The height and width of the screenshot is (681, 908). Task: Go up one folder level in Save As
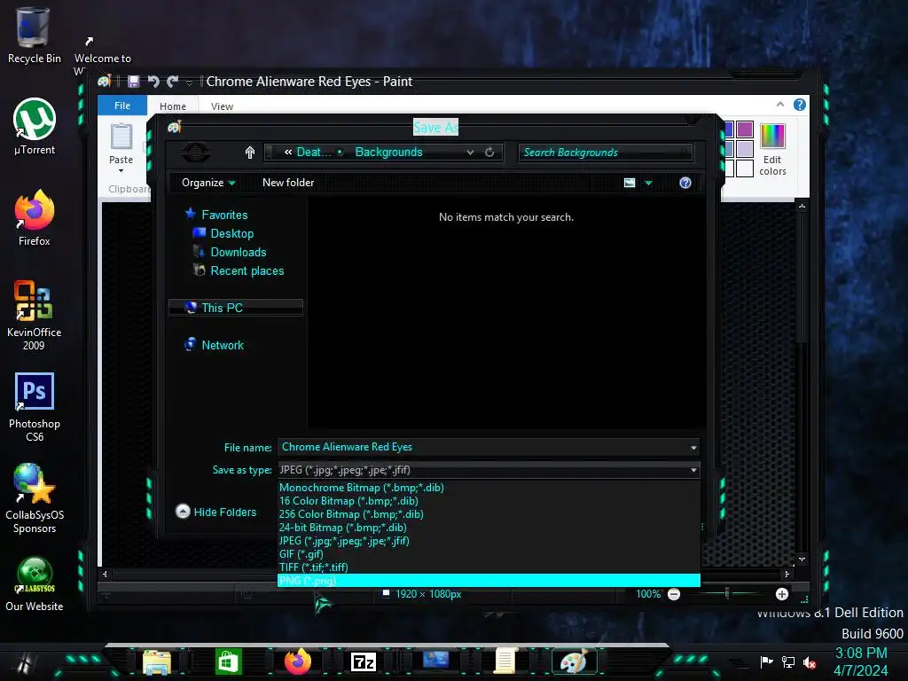coord(249,153)
